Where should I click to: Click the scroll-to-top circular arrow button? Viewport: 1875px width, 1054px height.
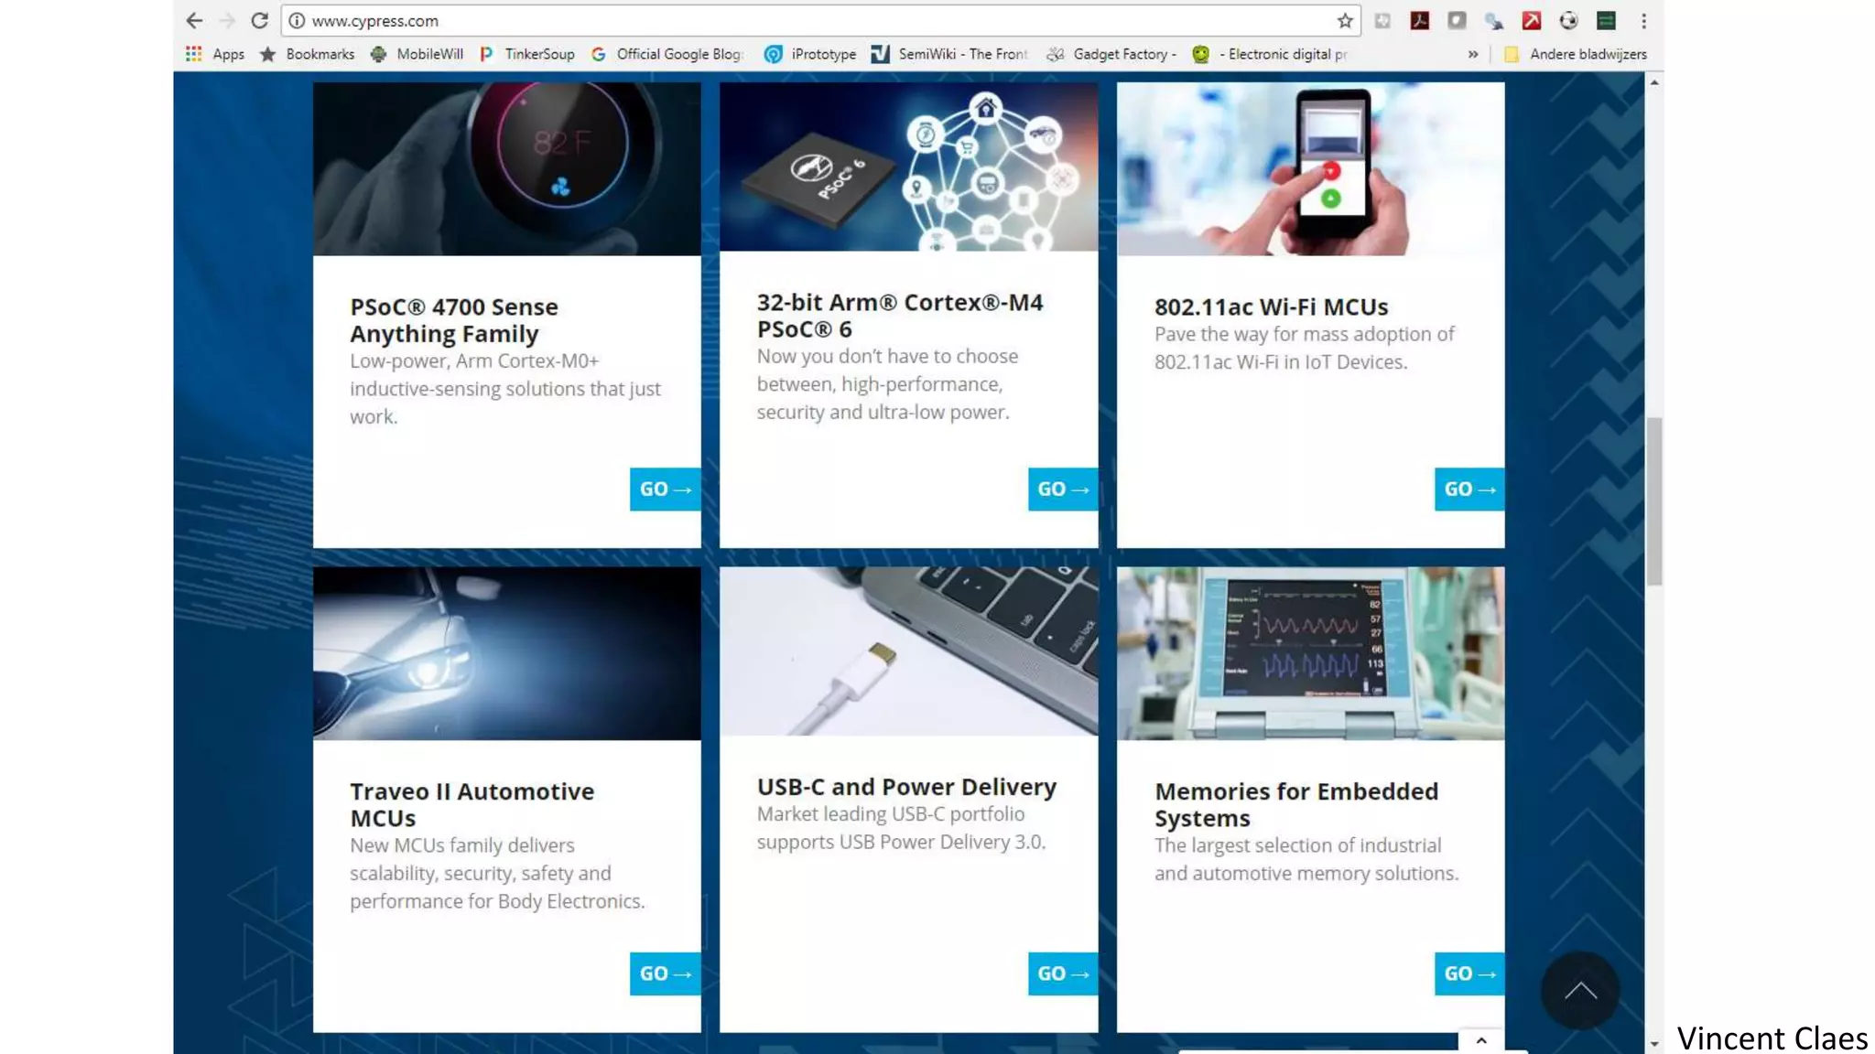[1579, 990]
